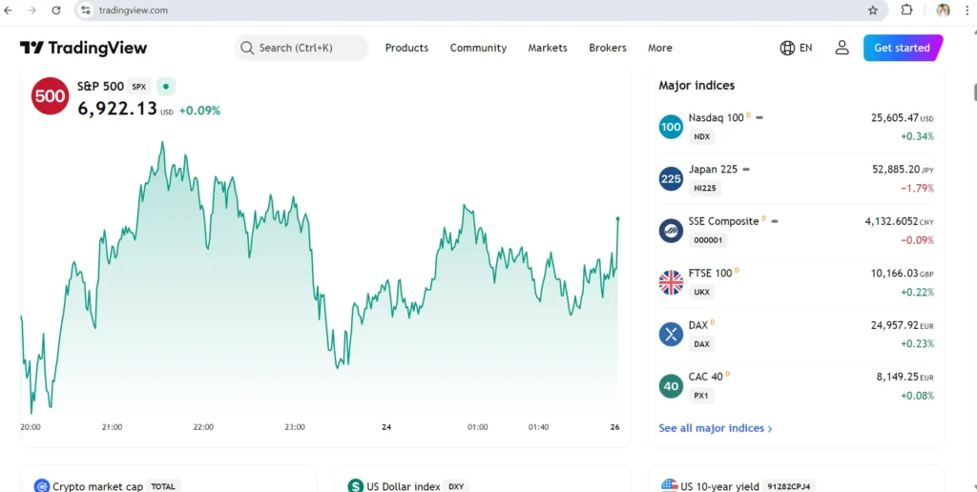The height and width of the screenshot is (492, 977).
Task: Click the Nasdaq 100 delayed-data D marker
Action: [x=748, y=115]
